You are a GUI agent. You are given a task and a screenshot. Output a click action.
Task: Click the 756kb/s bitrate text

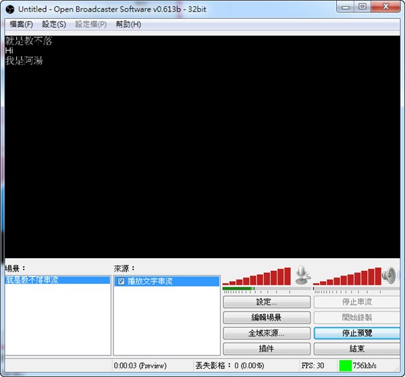point(364,366)
